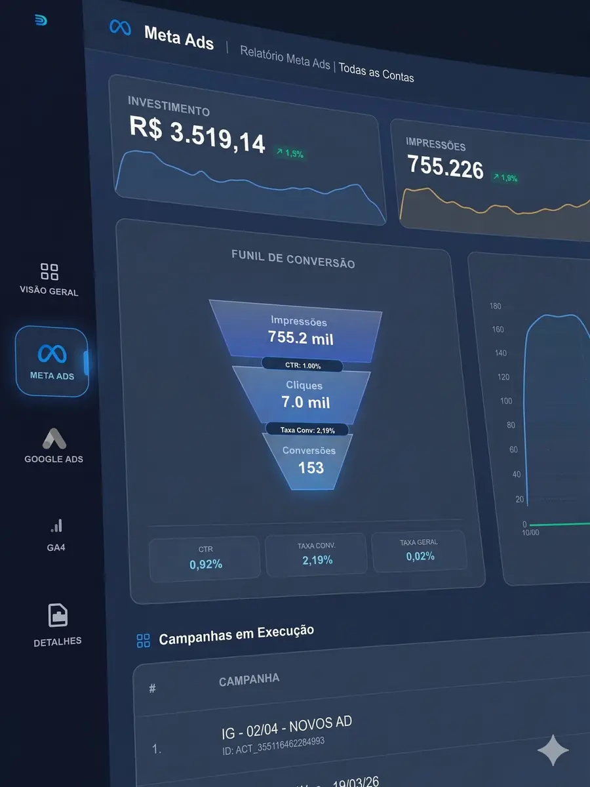Select the Meta Ads sidebar icon
The height and width of the screenshot is (787, 590).
tap(52, 354)
